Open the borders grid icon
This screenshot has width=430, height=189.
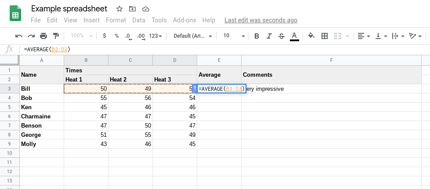pyautogui.click(x=325, y=36)
